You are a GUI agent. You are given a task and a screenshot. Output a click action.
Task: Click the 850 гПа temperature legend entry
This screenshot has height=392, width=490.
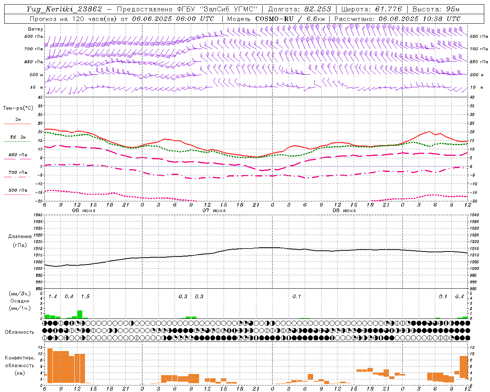pos(18,155)
